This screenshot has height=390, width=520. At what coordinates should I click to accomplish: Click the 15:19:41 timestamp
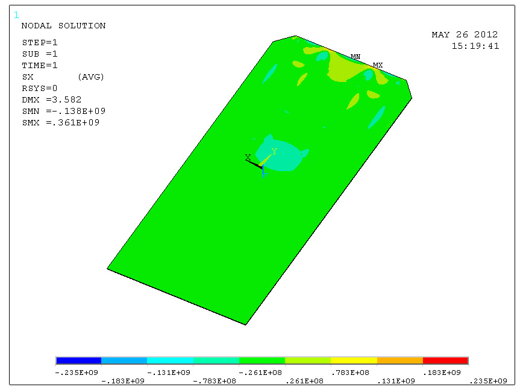(x=475, y=46)
